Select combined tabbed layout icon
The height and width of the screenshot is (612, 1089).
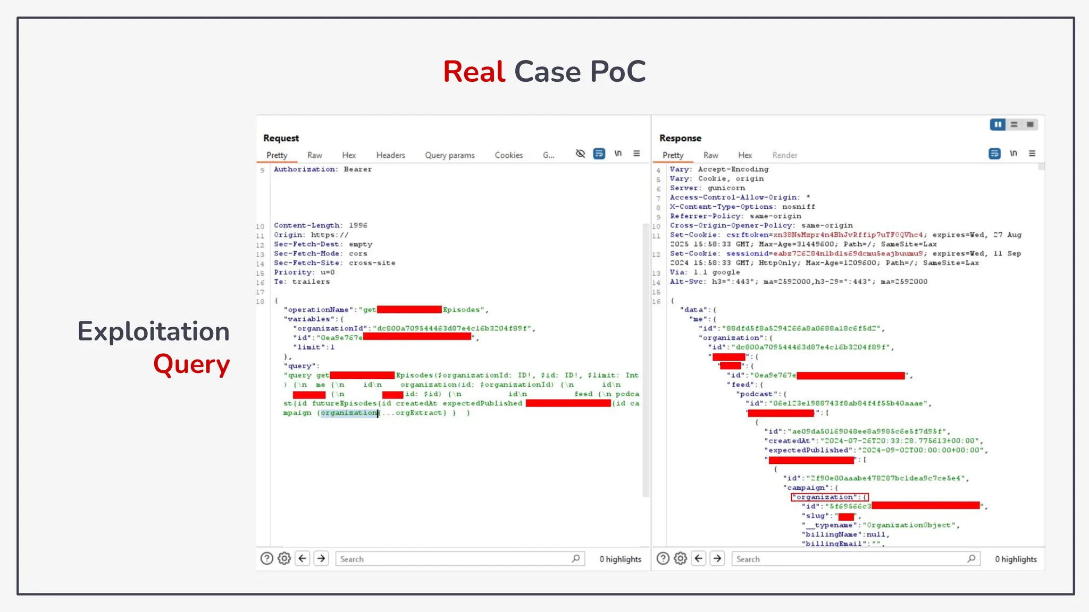click(x=1030, y=124)
